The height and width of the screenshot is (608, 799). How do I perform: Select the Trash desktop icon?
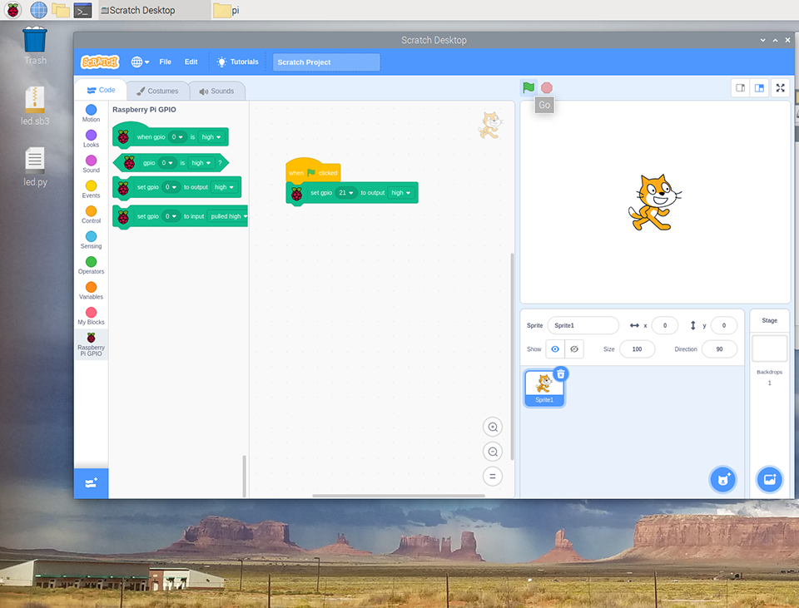click(35, 46)
